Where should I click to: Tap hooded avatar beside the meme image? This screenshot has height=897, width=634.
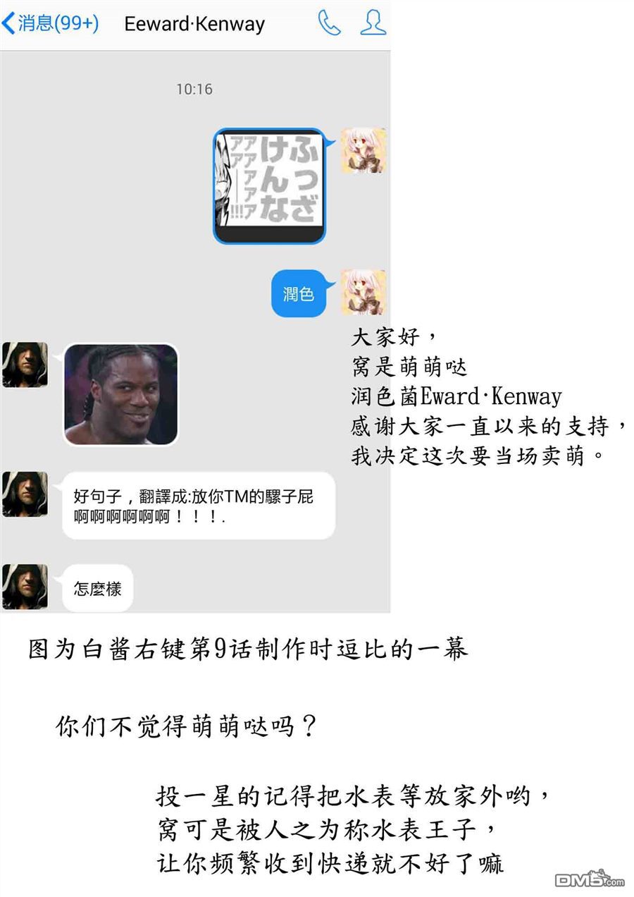(25, 365)
